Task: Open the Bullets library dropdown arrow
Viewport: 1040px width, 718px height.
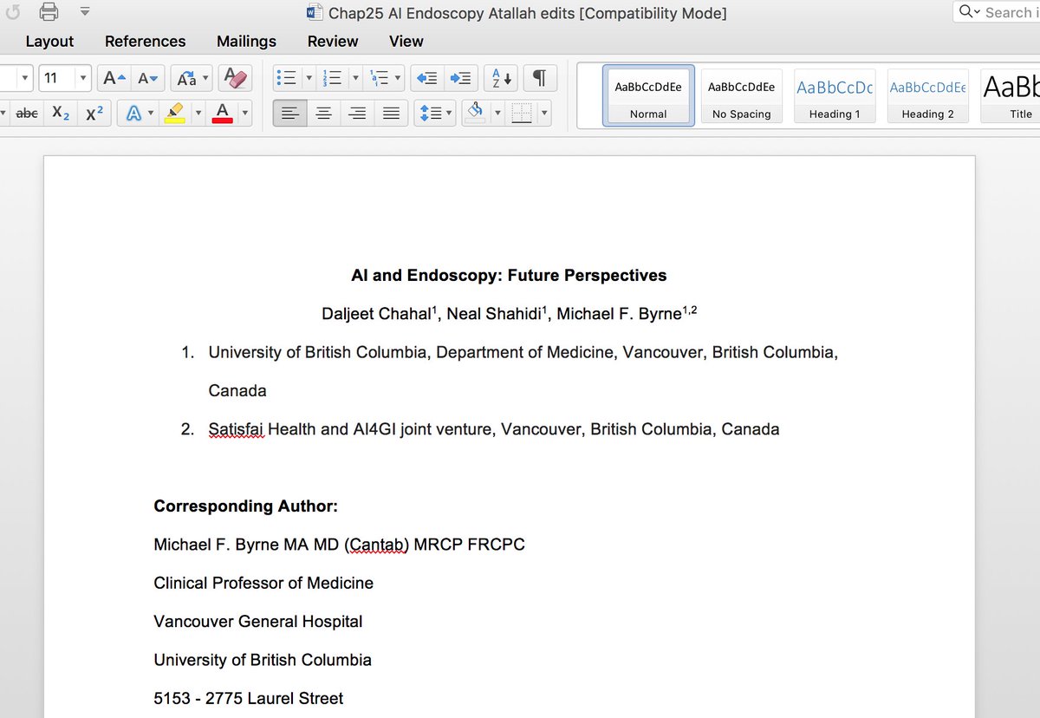Action: coord(308,78)
